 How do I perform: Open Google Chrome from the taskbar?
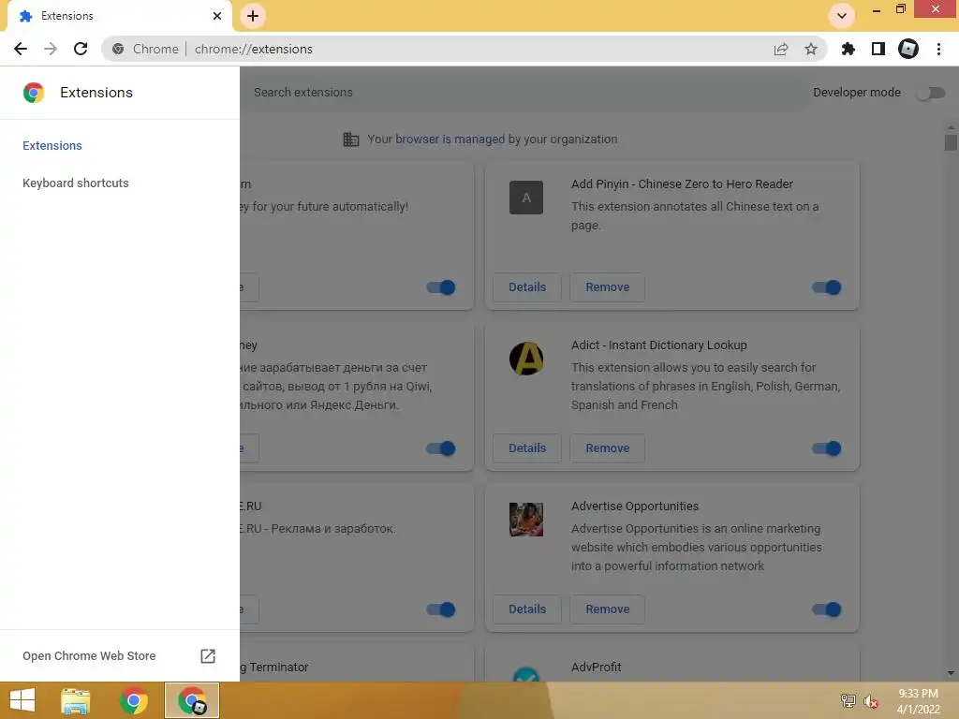(133, 700)
